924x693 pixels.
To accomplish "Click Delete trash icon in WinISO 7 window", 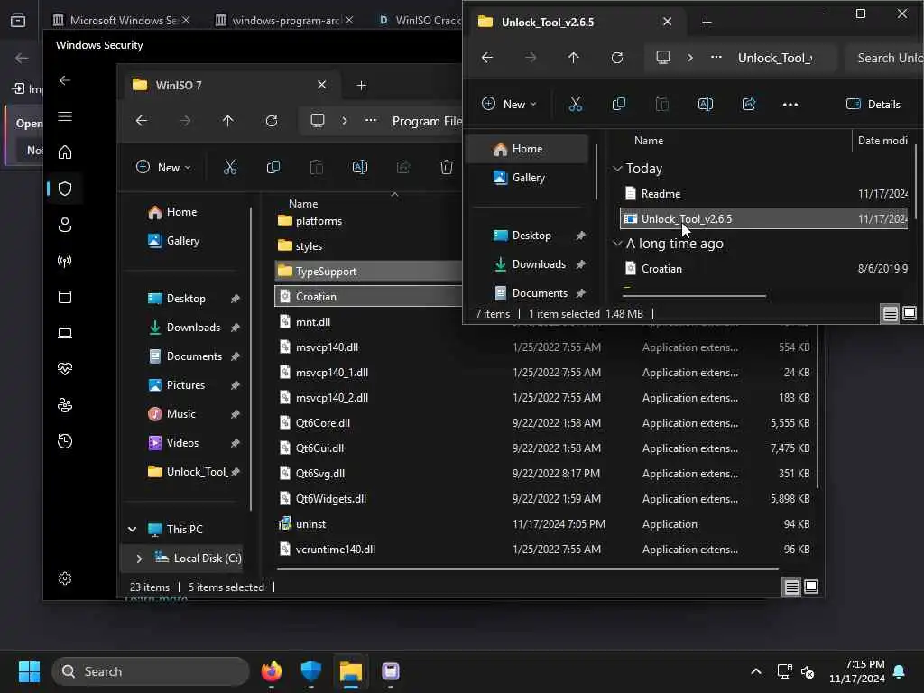I will pyautogui.click(x=446, y=167).
